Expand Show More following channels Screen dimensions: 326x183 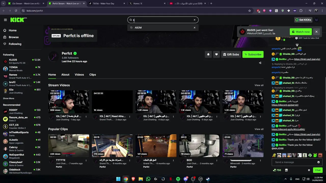point(9,98)
